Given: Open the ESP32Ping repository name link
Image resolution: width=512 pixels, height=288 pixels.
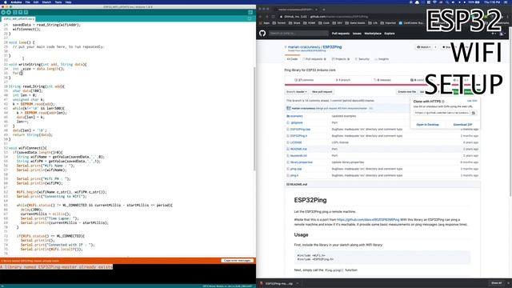Looking at the screenshot, I should coord(332,47).
